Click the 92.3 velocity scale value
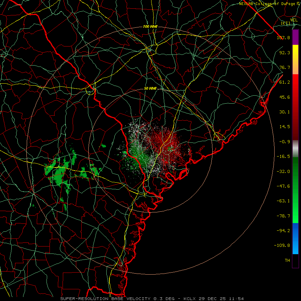The height and width of the screenshot is (301, 301). [x=285, y=53]
